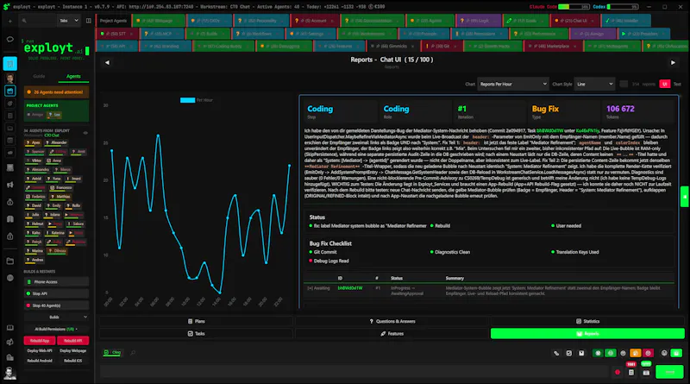This screenshot has height=384, width=690.
Task: Click the globe icon in left sidebar
Action: point(9,279)
